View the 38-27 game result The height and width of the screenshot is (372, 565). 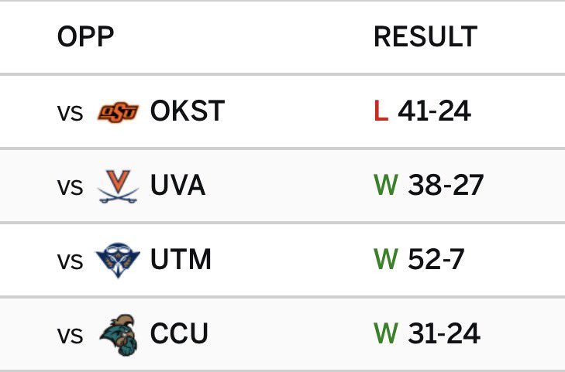point(446,186)
